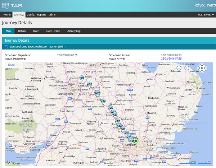Go to the Home menu item
216x168 pixels.
pyautogui.click(x=7, y=15)
